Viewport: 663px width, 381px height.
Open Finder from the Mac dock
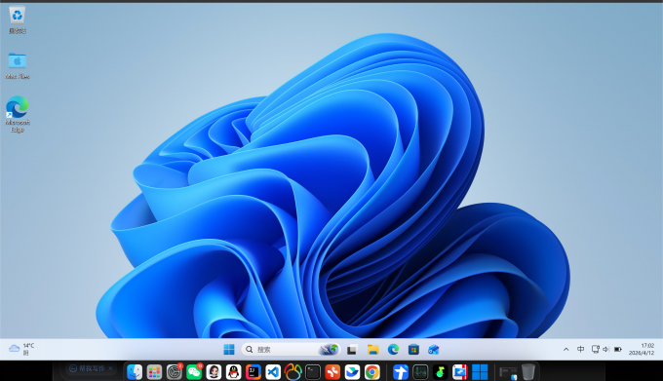(x=135, y=372)
